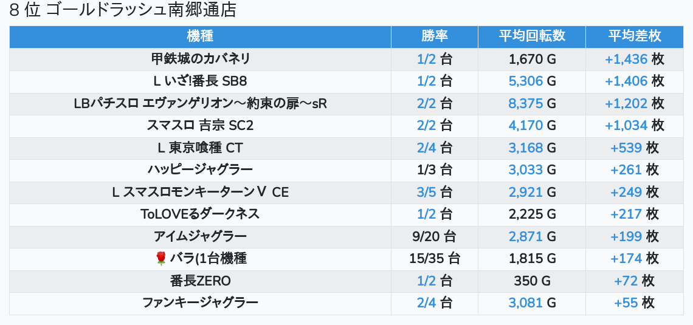
Task: Click the 3,033 rotations link for ハッピージャグラー
Action: (525, 170)
